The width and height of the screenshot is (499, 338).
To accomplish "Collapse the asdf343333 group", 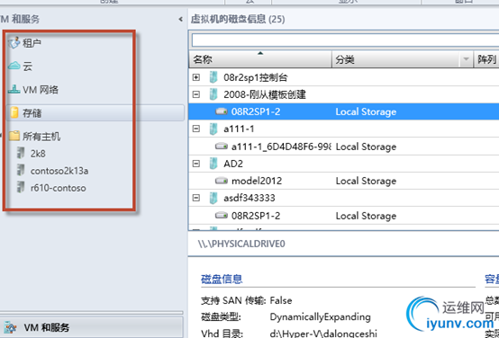I will (196, 198).
